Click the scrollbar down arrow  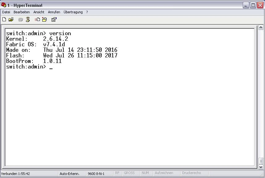(x=261, y=167)
